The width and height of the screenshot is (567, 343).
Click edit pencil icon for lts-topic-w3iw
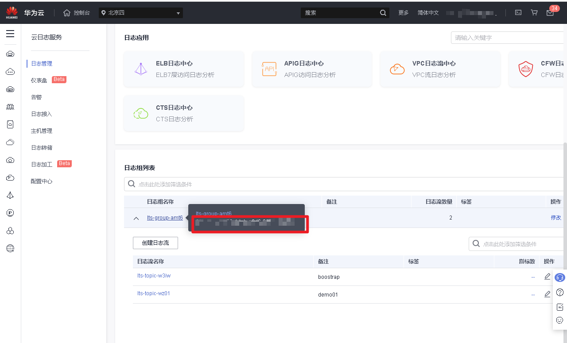[547, 277]
